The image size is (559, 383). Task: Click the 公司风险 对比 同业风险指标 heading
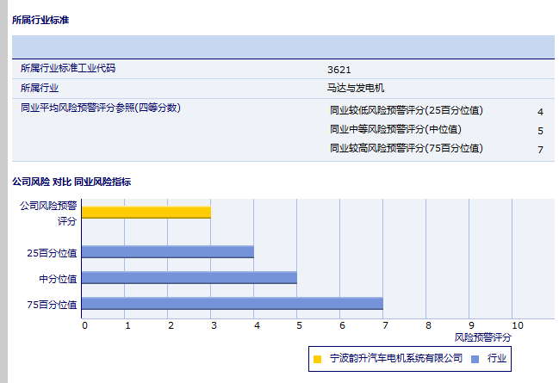coord(71,182)
